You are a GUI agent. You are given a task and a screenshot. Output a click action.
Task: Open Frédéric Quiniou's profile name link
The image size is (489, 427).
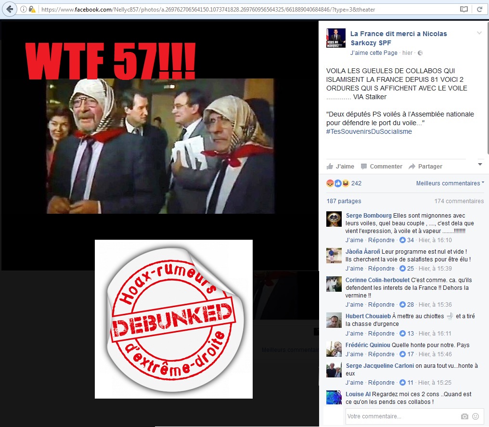[x=368, y=345]
